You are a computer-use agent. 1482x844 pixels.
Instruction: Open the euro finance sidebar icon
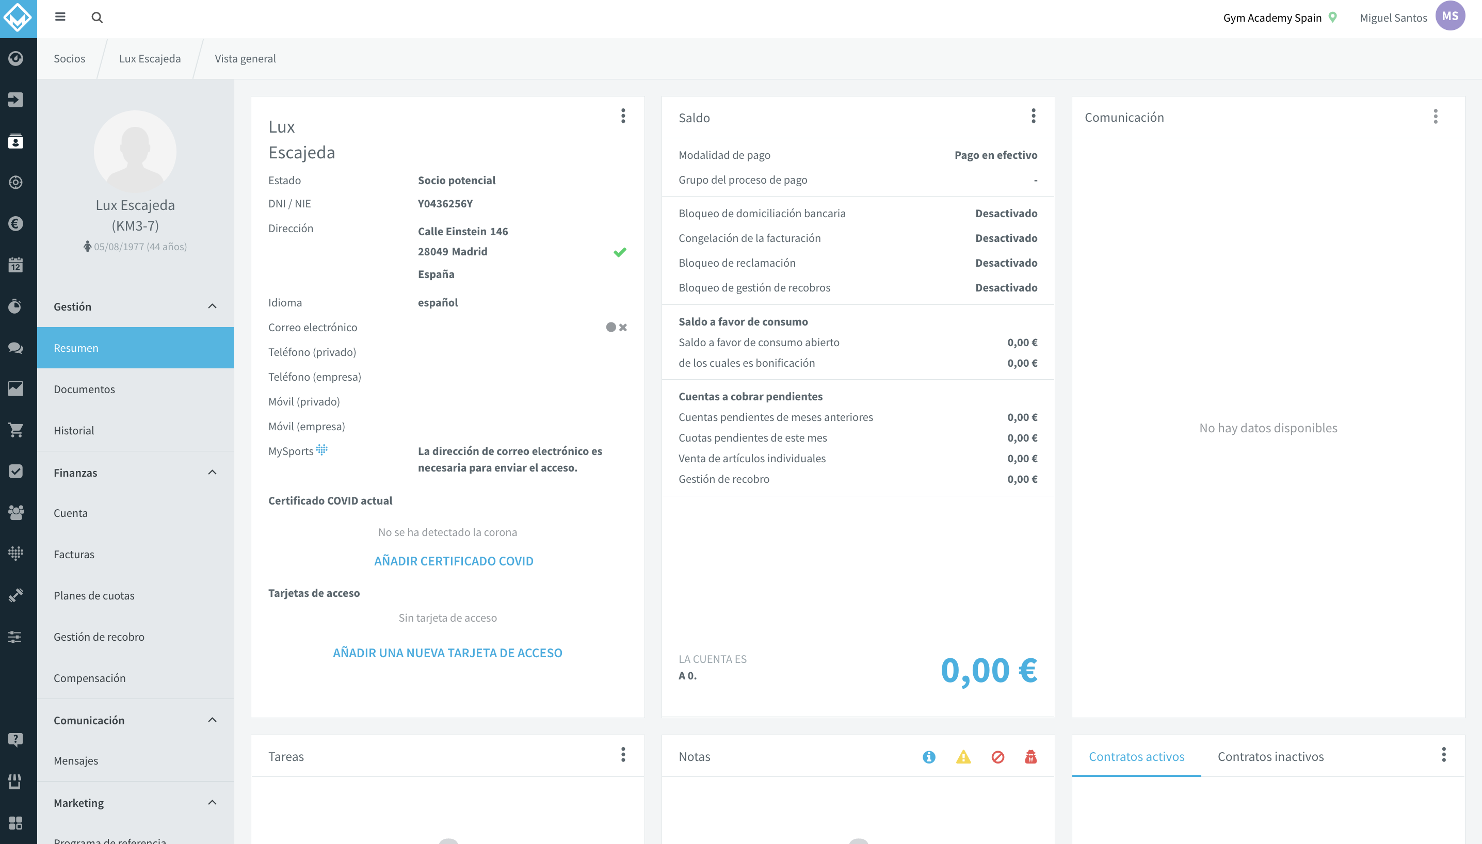(15, 224)
